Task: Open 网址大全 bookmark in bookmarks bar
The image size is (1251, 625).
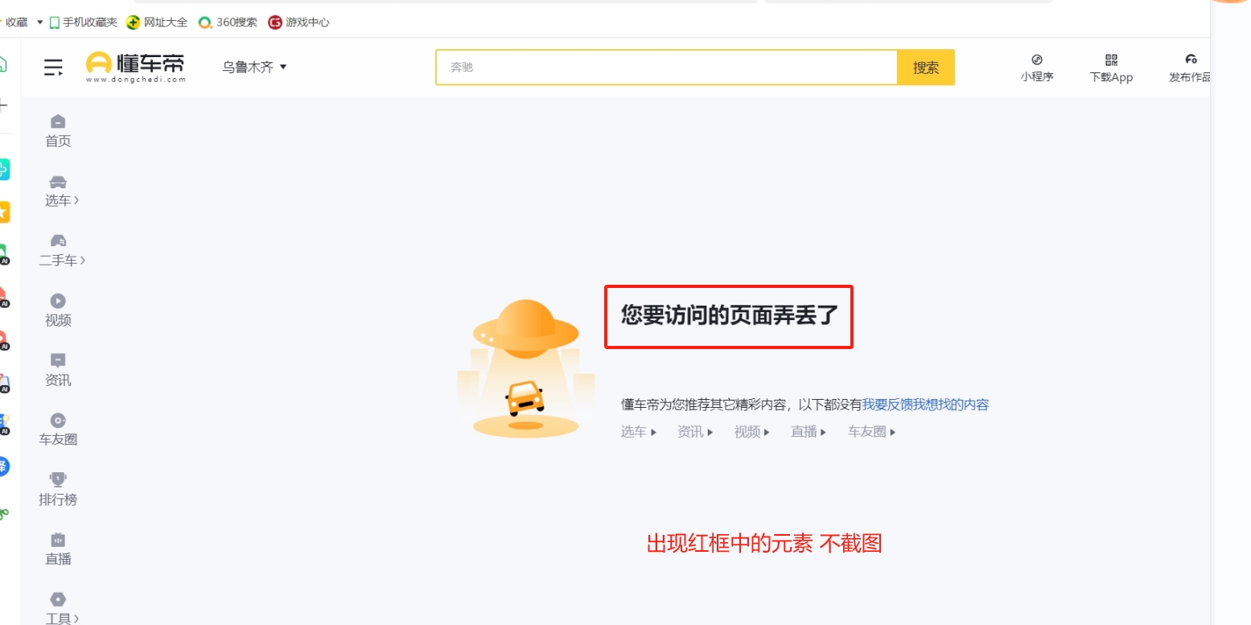Action: tap(157, 23)
